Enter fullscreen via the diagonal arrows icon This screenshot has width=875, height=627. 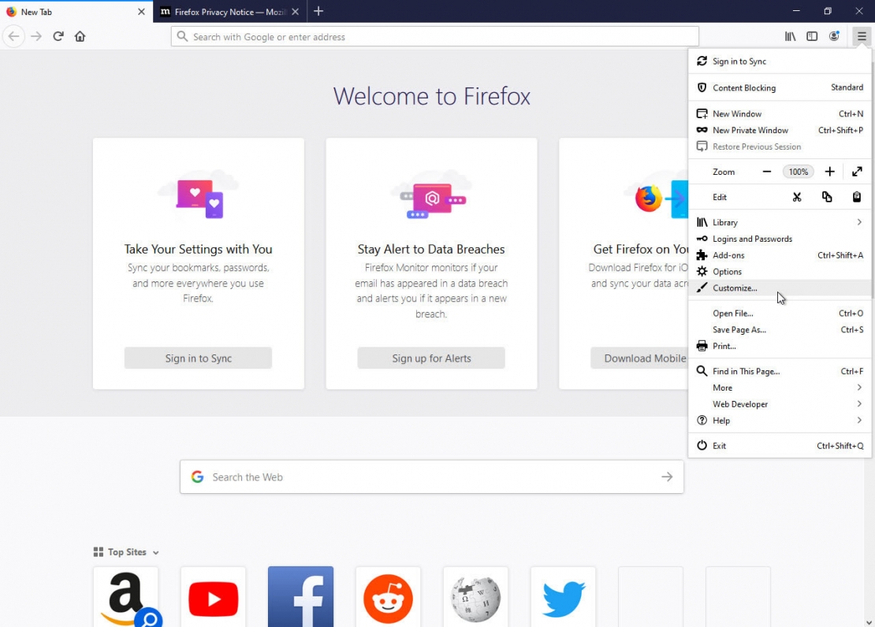[858, 171]
